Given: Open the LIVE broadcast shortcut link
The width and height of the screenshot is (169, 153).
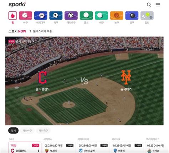Looking at the screenshot, I should point(21,41).
